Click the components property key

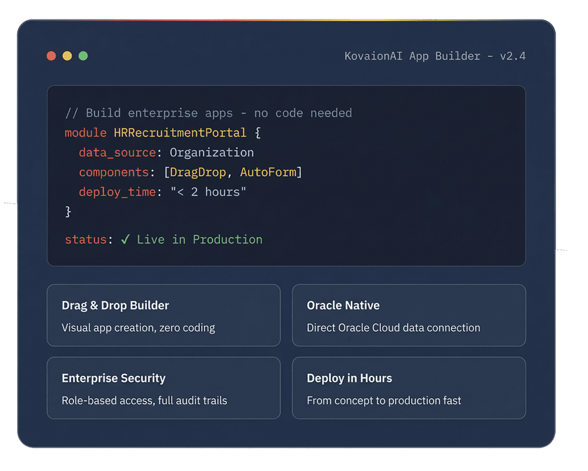coord(113,173)
